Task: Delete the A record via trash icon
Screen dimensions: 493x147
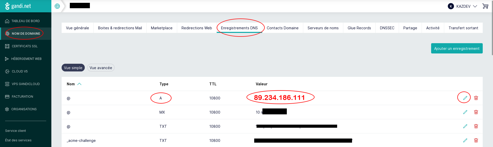Action: tap(476, 98)
